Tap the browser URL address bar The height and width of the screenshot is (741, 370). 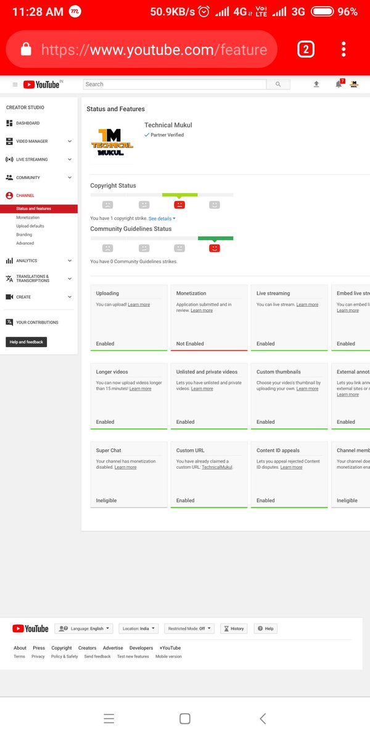pos(142,50)
